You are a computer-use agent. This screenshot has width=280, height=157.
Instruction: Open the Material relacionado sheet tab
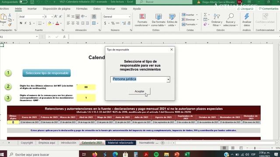121,143
